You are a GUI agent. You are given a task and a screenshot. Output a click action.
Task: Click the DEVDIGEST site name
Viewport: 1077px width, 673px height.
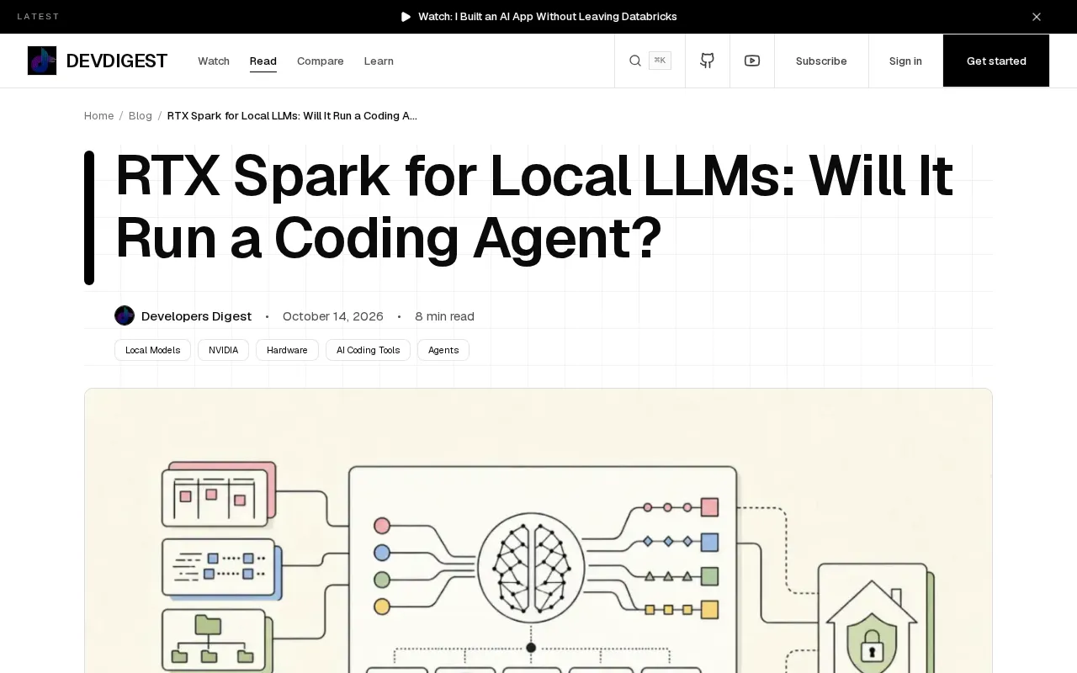click(117, 61)
